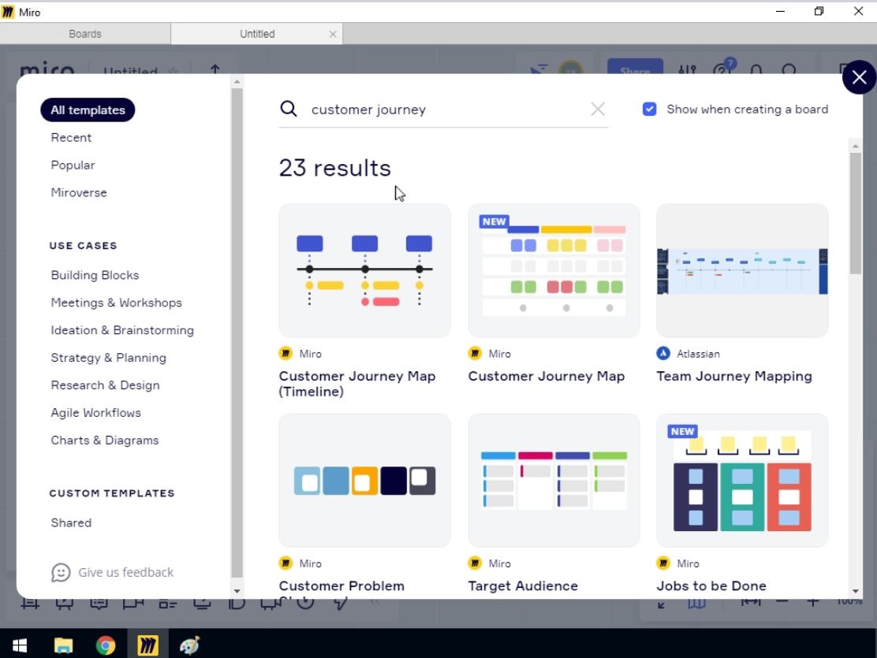877x658 pixels.
Task: Click the zoom out minus icon
Action: [x=782, y=601]
